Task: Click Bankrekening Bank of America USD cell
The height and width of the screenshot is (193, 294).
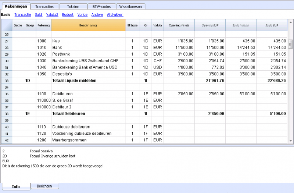Action: (x=88, y=67)
